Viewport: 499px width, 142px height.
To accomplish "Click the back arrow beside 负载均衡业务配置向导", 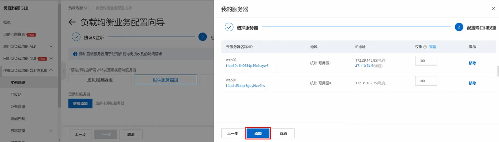I will 72,22.
